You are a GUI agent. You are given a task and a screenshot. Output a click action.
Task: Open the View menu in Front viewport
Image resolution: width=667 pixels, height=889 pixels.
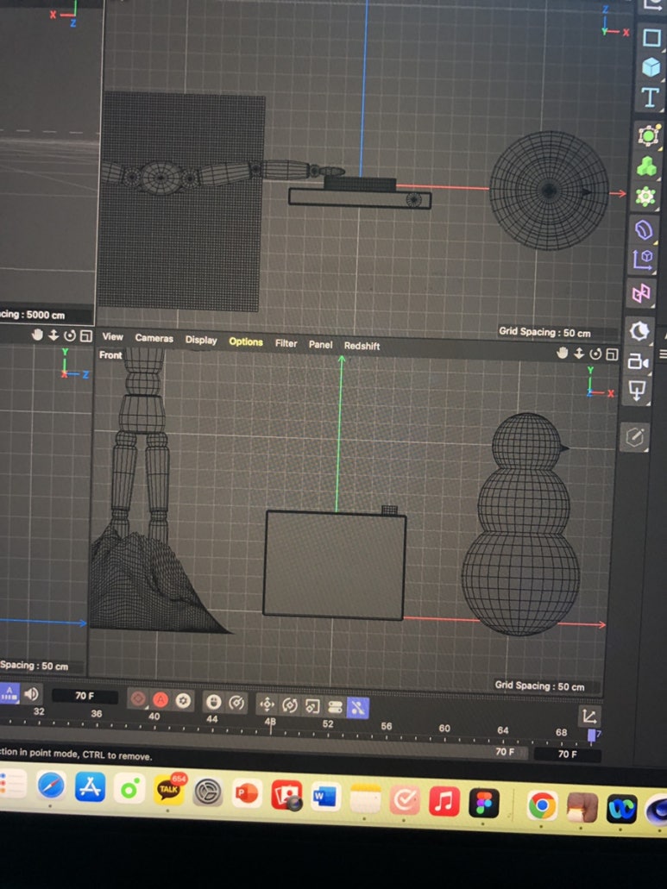tap(112, 336)
